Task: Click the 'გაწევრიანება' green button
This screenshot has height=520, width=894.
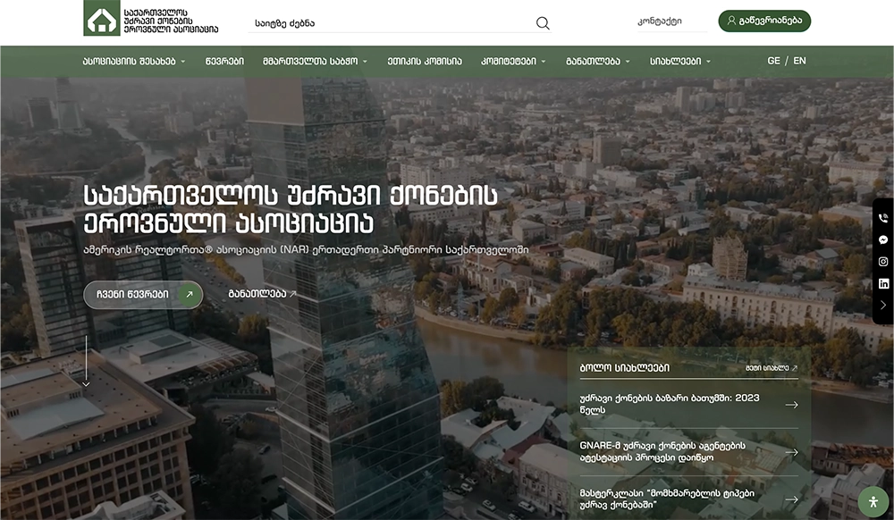Action: click(764, 21)
